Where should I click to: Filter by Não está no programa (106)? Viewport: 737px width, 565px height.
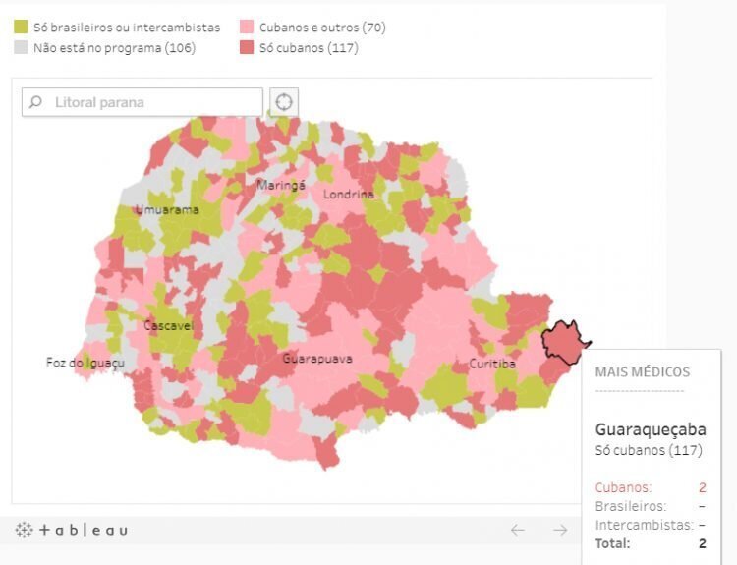114,48
